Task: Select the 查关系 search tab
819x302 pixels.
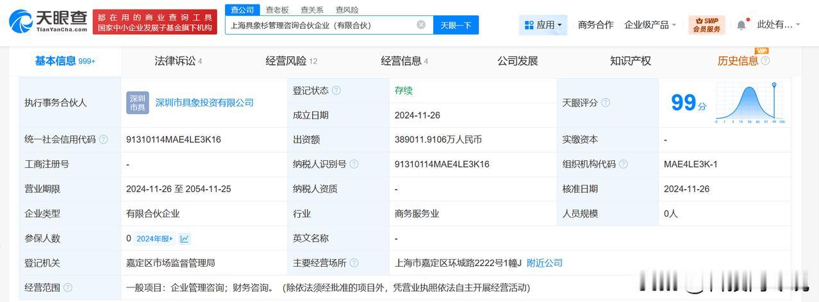Action: point(311,10)
